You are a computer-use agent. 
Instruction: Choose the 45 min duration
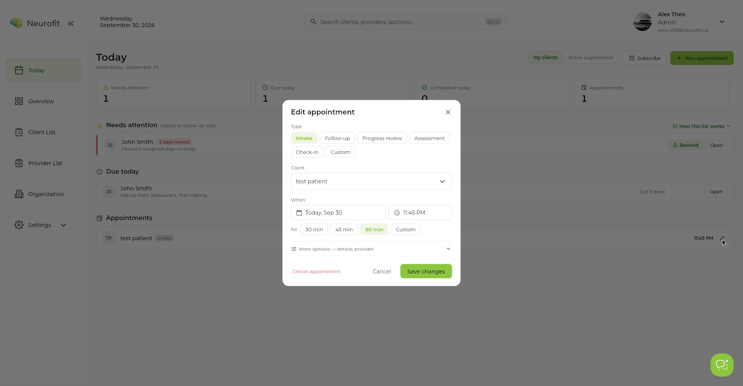(x=344, y=229)
